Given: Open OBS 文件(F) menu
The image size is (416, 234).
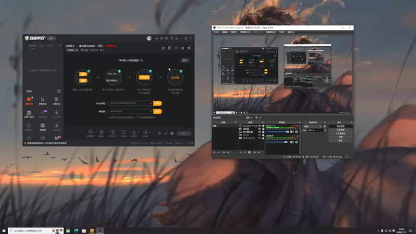Looking at the screenshot, I should (216, 32).
